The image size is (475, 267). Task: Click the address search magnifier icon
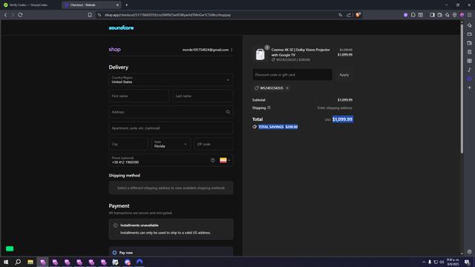point(228,112)
